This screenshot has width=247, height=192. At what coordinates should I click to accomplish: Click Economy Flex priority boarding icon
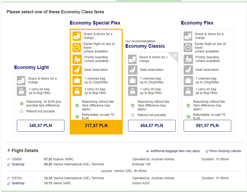pyautogui.click(x=188, y=59)
